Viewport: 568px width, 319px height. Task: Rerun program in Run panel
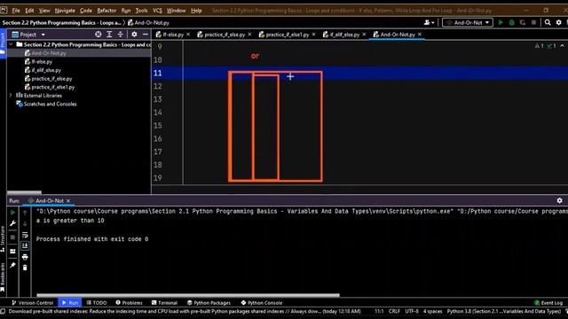(12, 213)
